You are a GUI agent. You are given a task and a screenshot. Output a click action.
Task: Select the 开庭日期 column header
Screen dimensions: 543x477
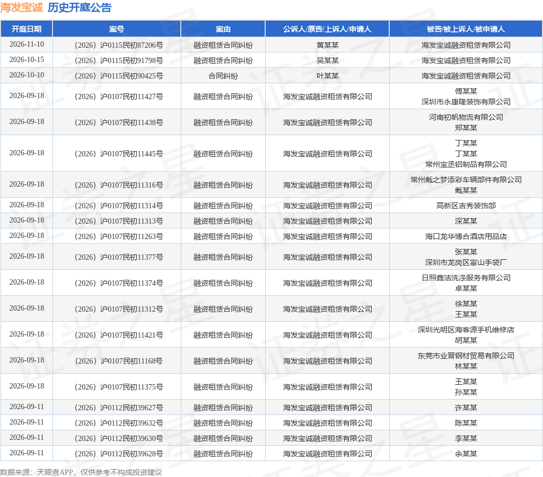[27, 29]
